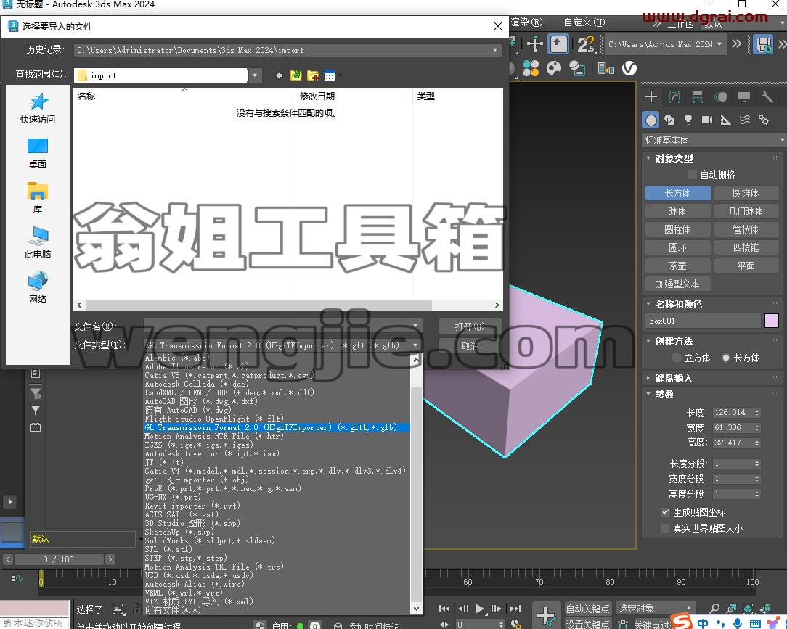Click the Box001 object name field
This screenshot has width=787, height=629.
tap(704, 321)
